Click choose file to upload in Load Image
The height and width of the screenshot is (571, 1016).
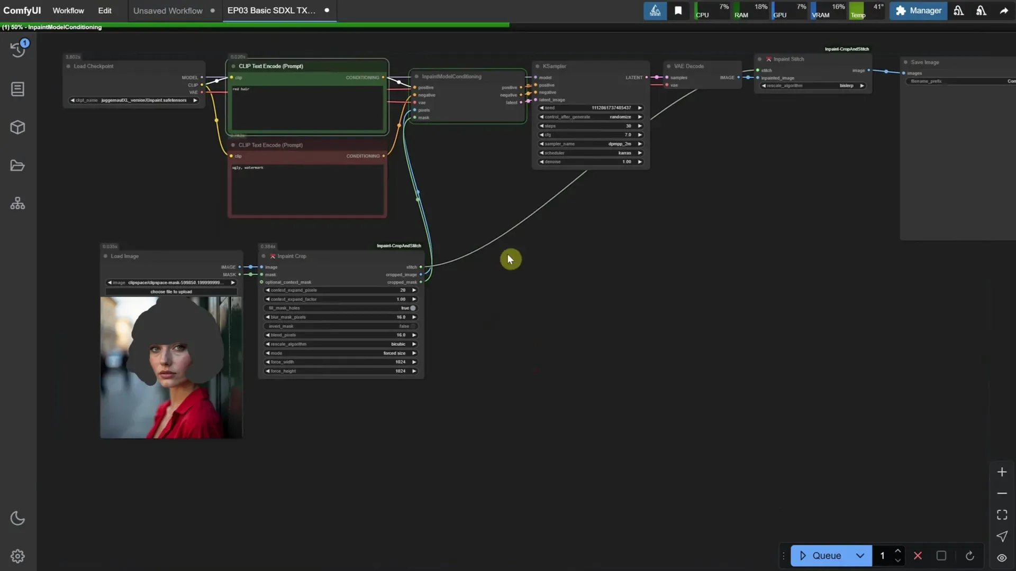(170, 291)
